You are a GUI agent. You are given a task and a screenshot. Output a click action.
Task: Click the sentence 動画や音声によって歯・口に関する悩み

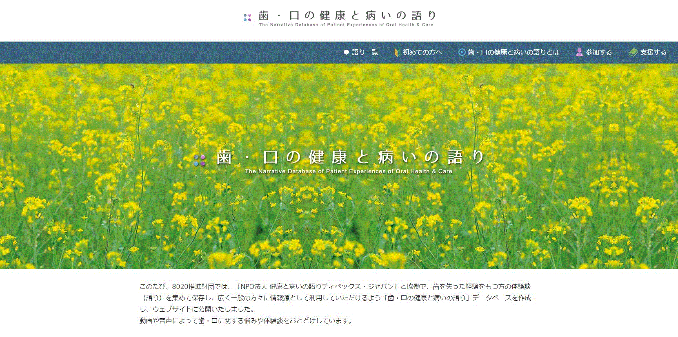click(246, 321)
